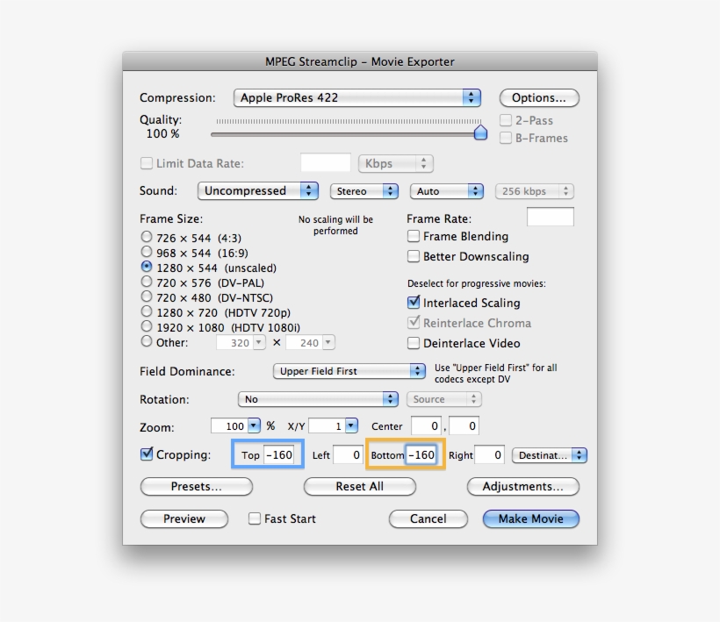Enable Deinterlace Video

click(x=413, y=343)
